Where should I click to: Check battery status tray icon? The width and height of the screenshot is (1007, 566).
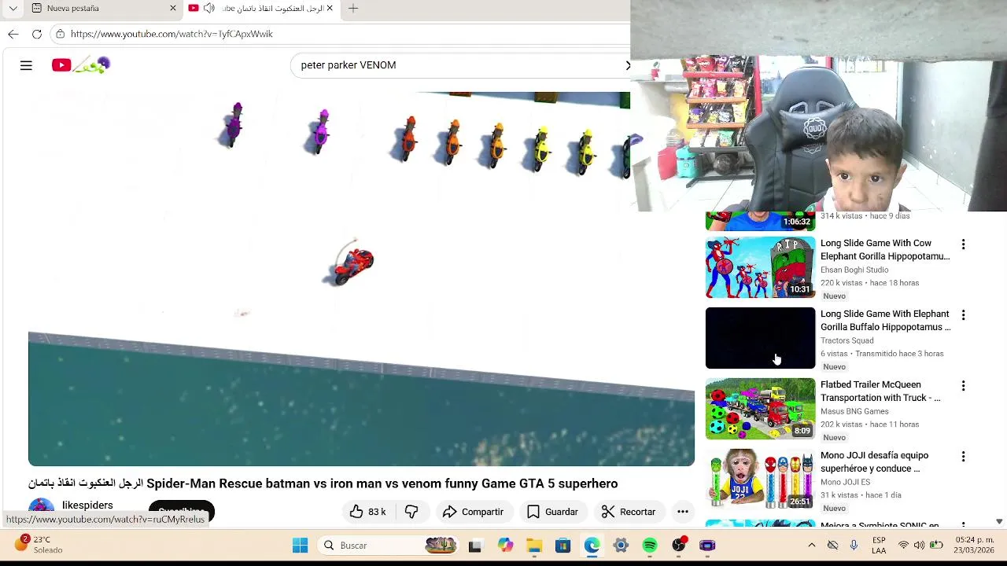click(936, 546)
